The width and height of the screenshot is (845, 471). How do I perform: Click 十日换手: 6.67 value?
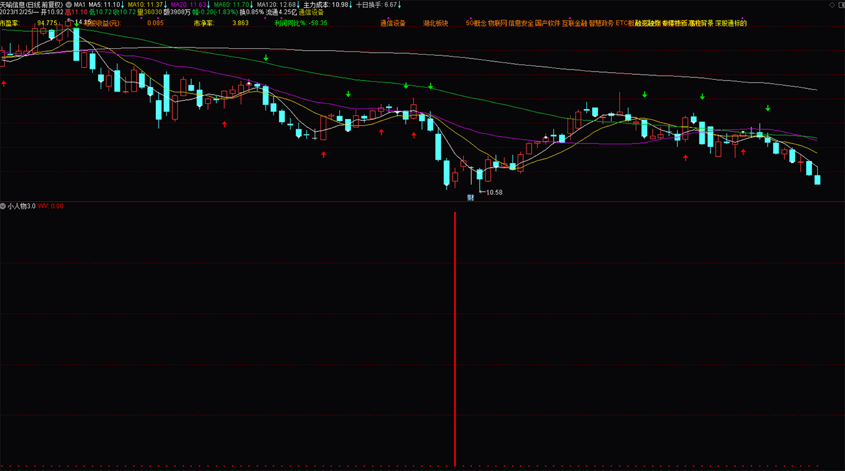(376, 5)
